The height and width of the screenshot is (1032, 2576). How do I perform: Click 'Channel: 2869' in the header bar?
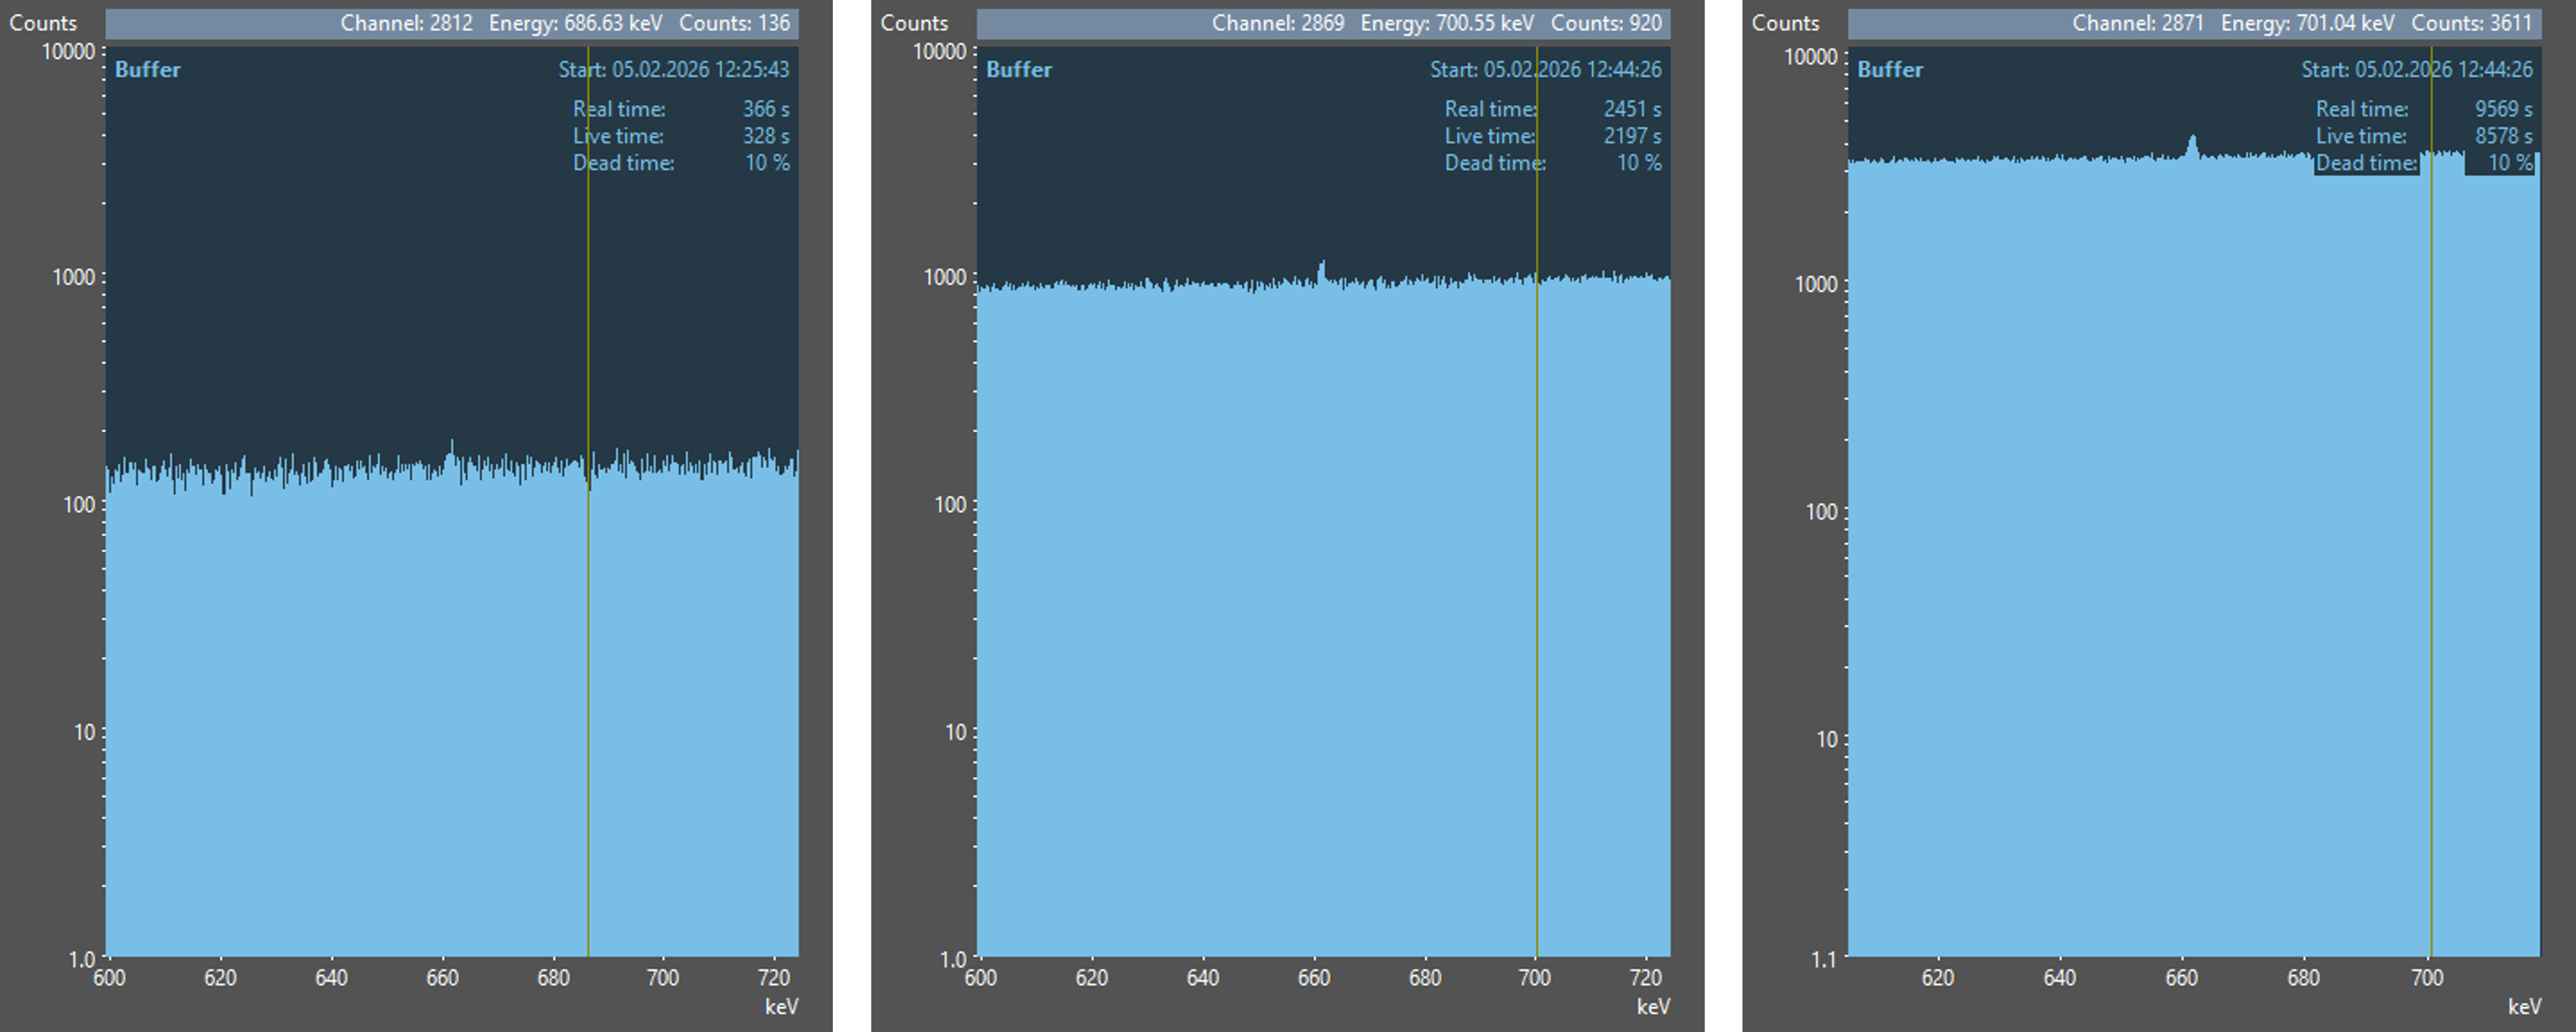(x=1278, y=23)
